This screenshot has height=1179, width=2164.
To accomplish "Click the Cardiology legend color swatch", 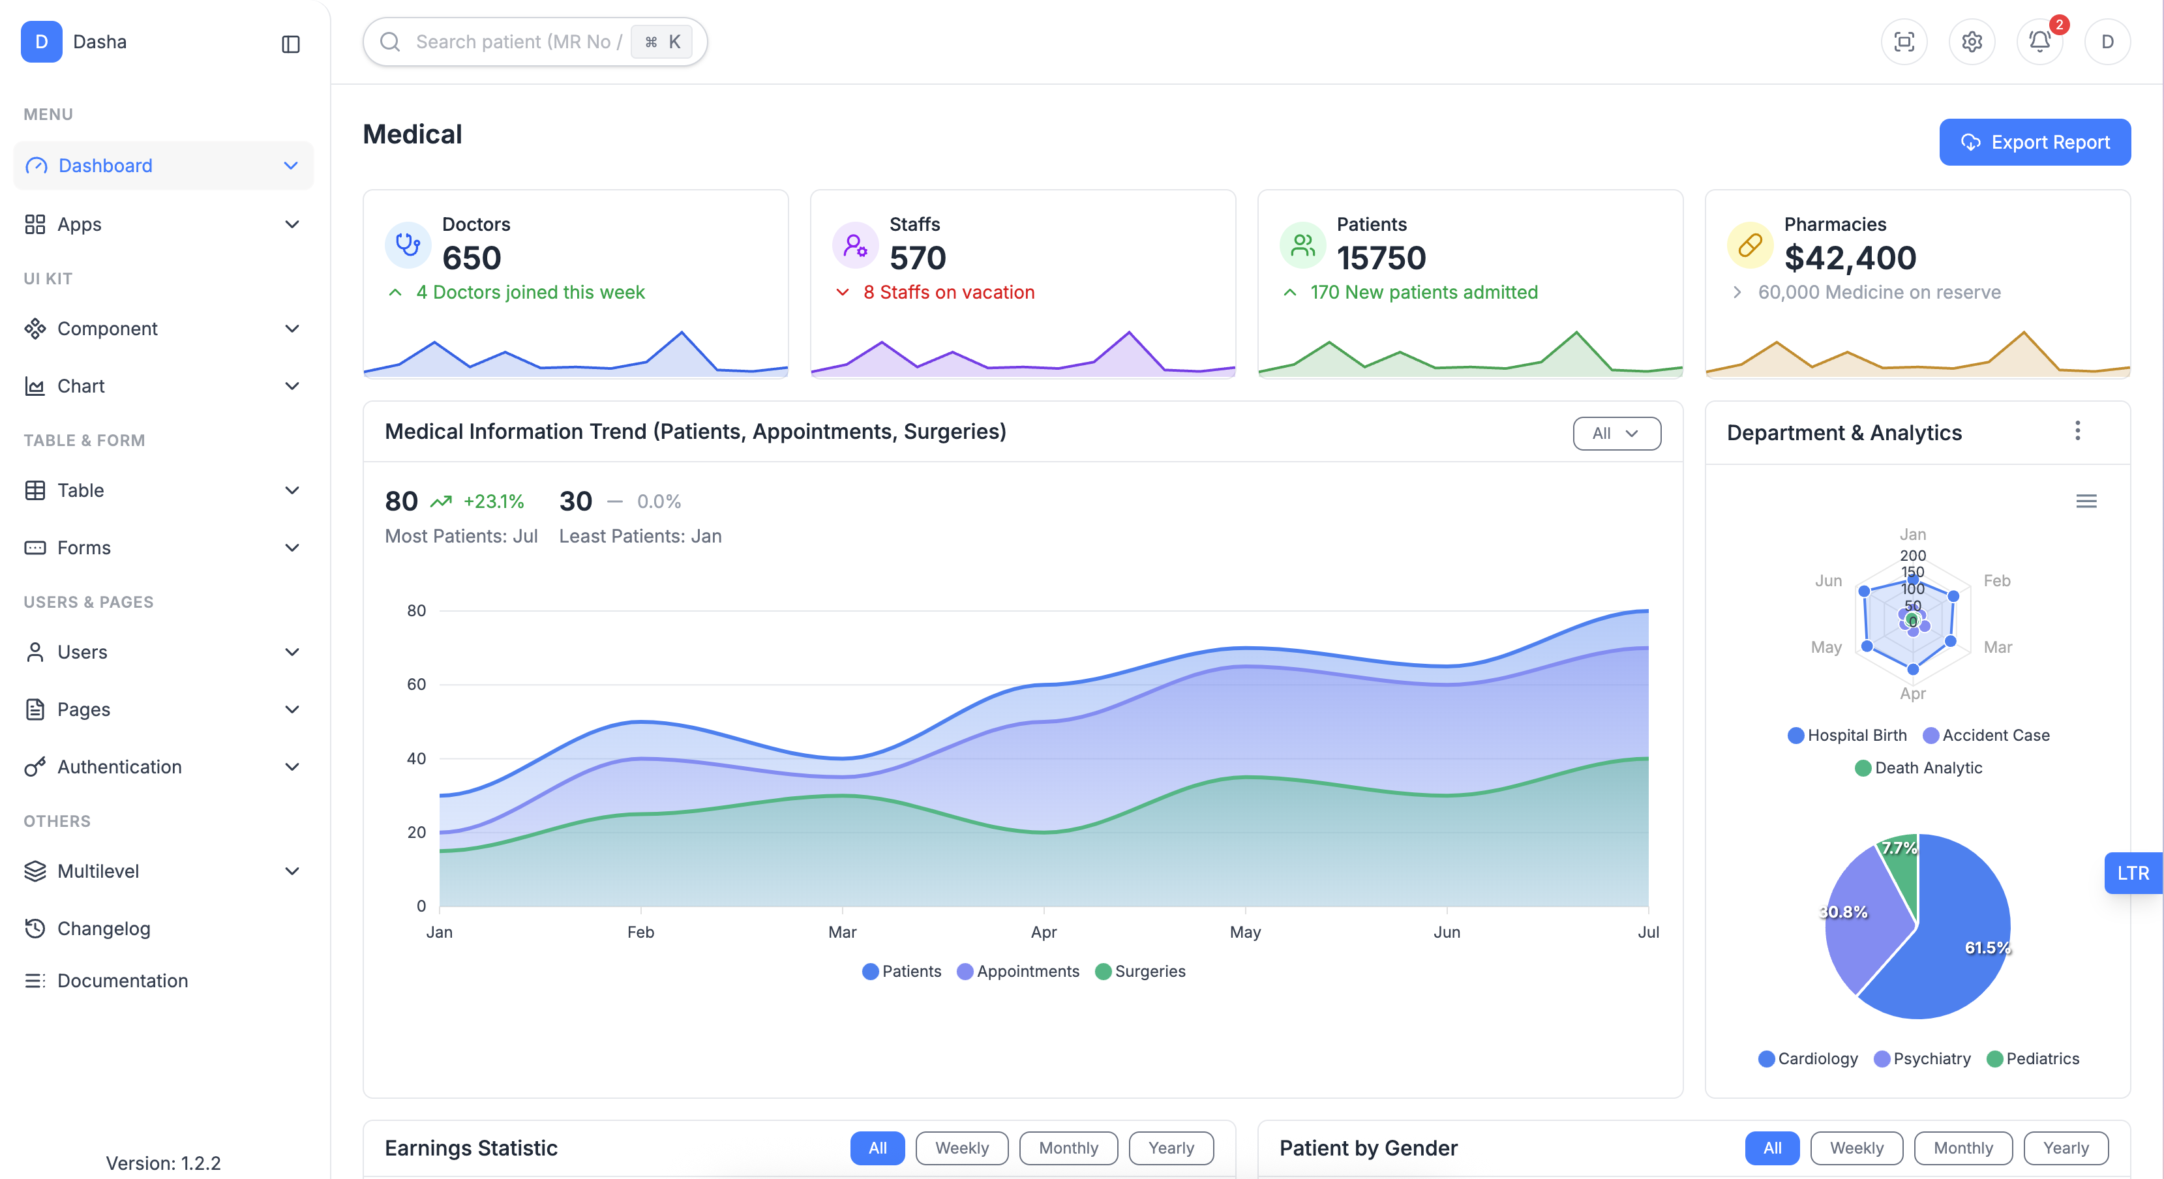I will click(1766, 1058).
